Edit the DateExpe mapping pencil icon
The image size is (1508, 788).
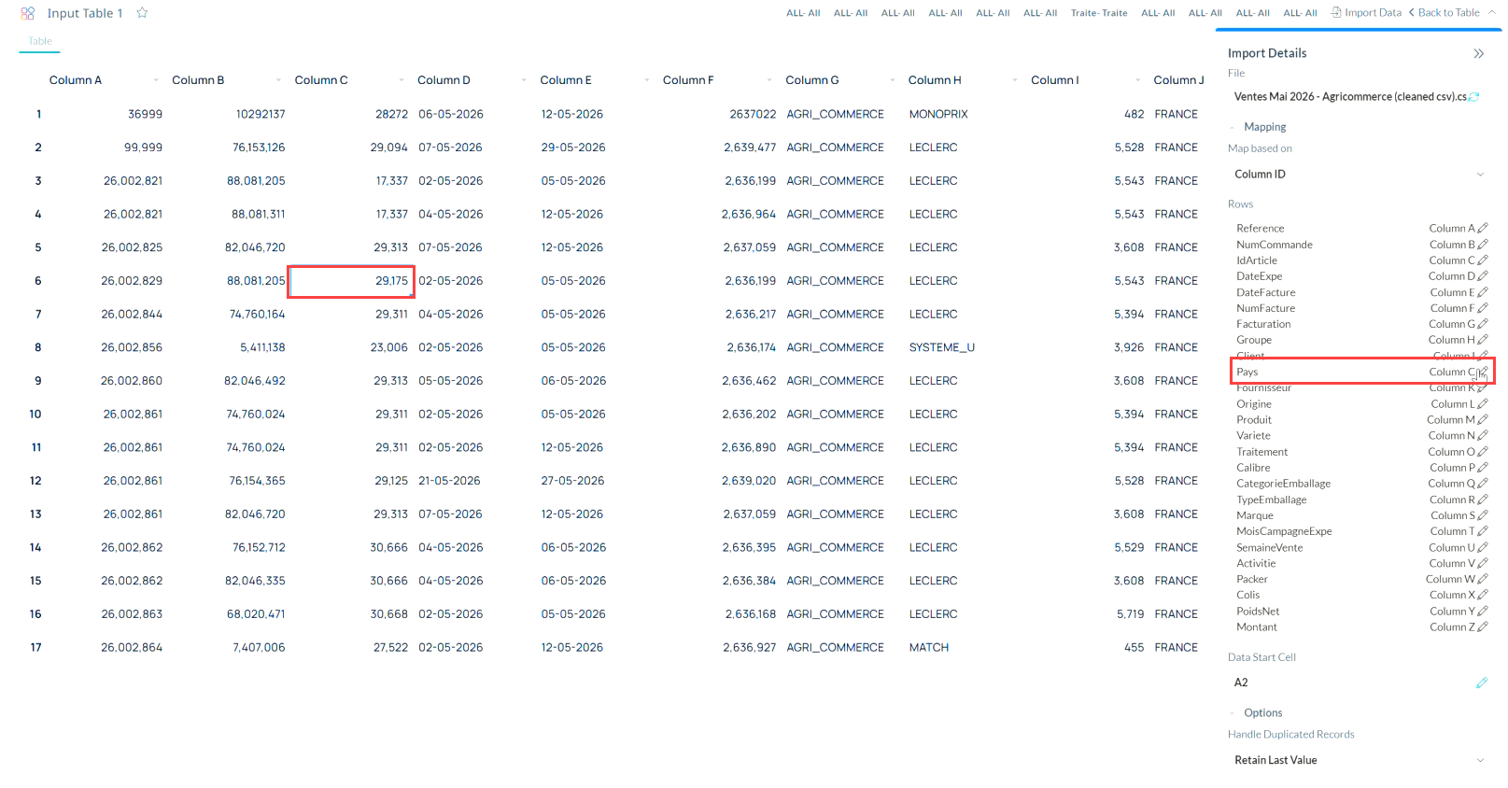pyautogui.click(x=1483, y=276)
